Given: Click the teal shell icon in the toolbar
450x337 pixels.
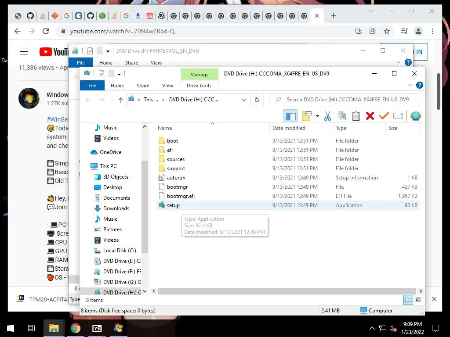Looking at the screenshot, I should coord(415,116).
